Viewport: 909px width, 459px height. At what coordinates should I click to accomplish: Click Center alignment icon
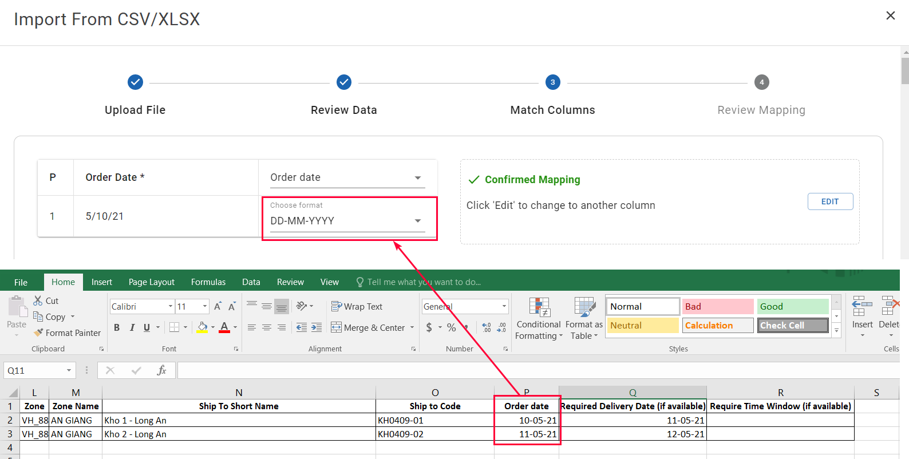[267, 327]
